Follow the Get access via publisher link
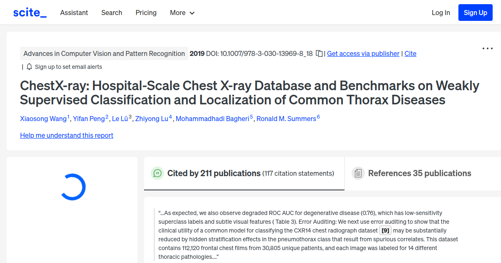The width and height of the screenshot is (501, 263). coord(363,53)
